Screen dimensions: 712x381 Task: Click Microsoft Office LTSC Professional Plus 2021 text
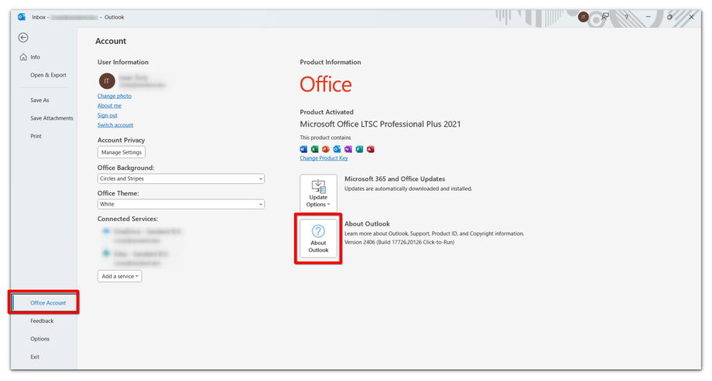[380, 124]
